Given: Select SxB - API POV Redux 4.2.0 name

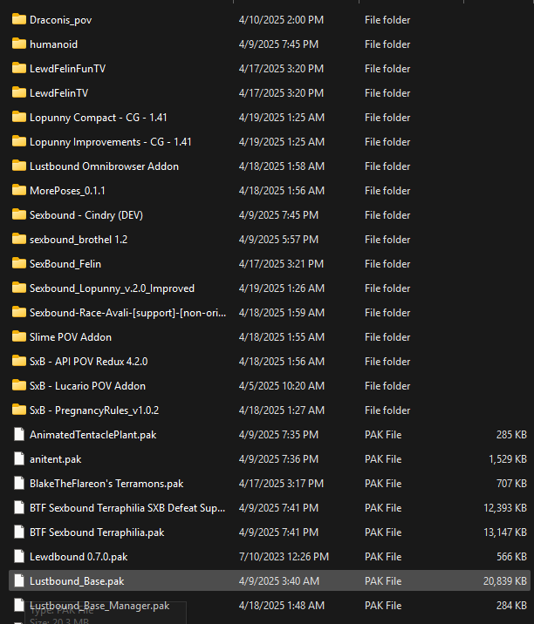Looking at the screenshot, I should click(88, 362).
